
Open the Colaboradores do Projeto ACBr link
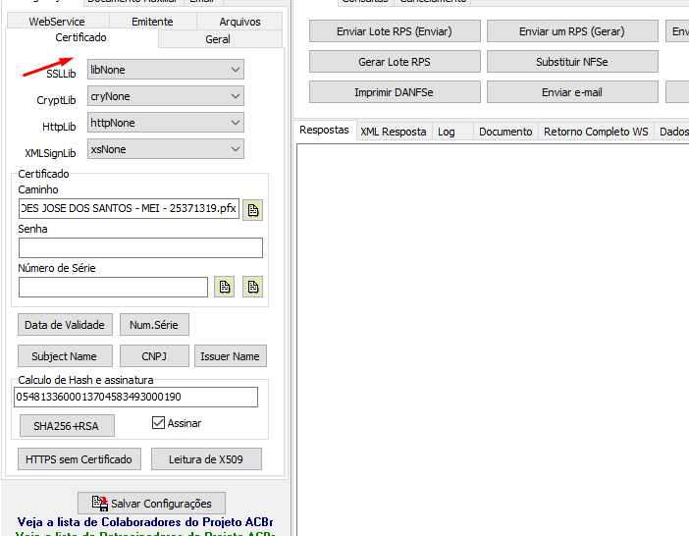click(144, 522)
